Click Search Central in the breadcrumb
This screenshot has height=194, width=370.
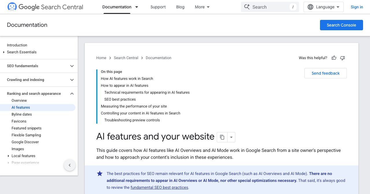pos(126,58)
